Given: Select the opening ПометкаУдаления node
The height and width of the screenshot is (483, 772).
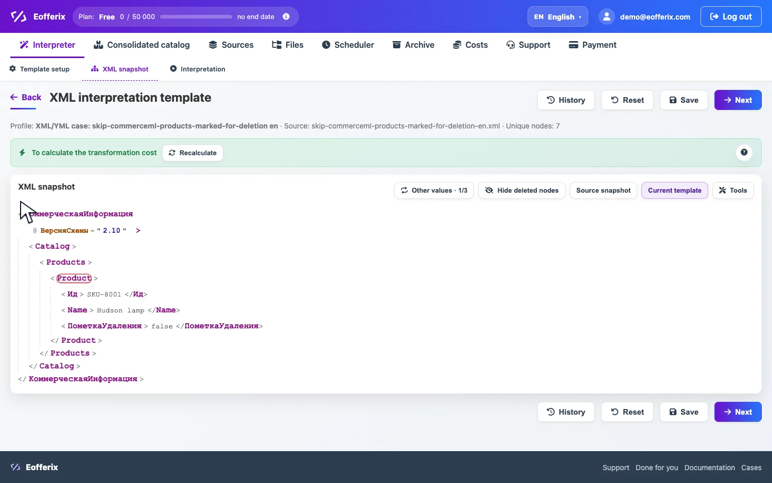Looking at the screenshot, I should click(x=104, y=326).
